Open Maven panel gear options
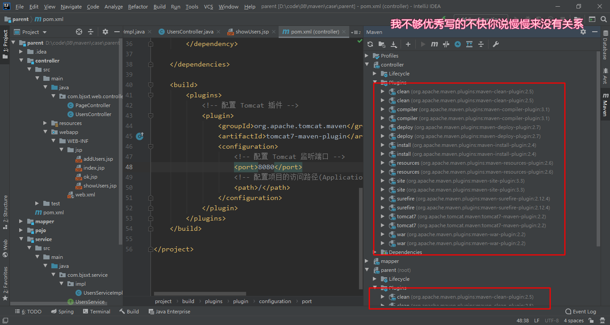This screenshot has width=610, height=325. (582, 32)
